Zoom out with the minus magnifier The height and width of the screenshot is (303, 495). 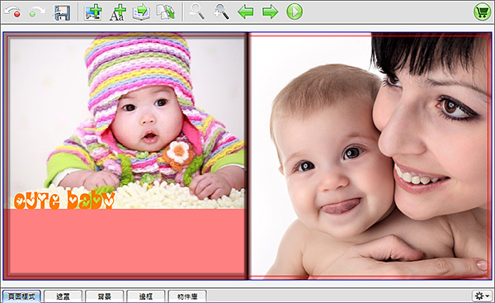(197, 12)
